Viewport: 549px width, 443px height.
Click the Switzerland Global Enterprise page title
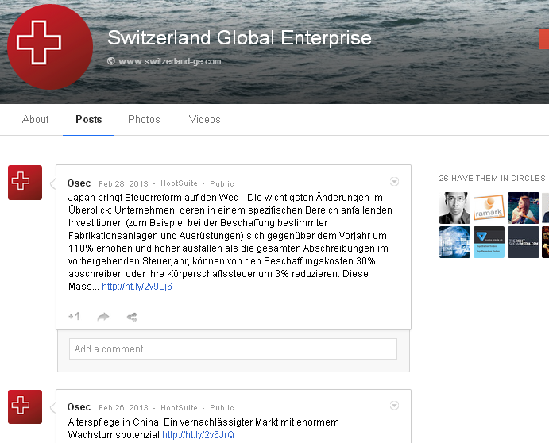pos(239,38)
